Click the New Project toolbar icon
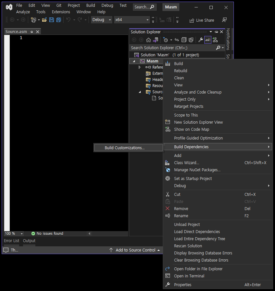Viewport: 275px width, 291px height. click(33, 20)
